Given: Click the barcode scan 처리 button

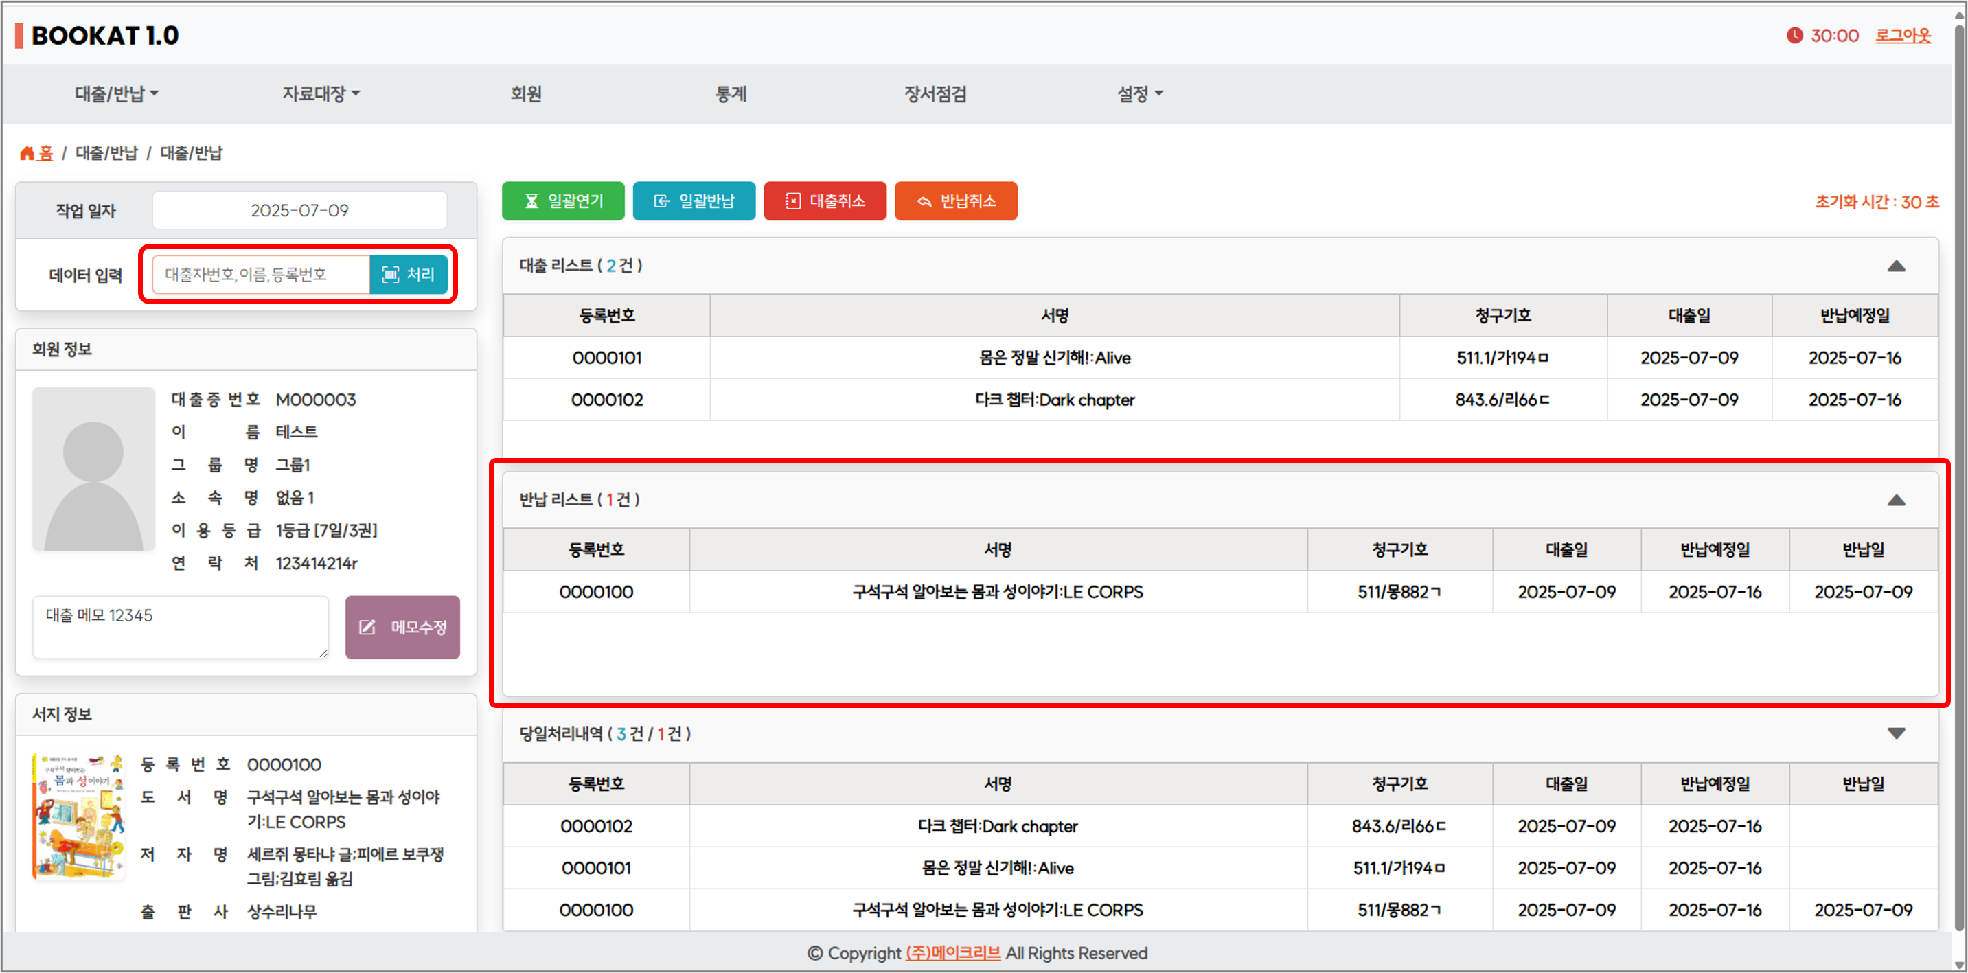Looking at the screenshot, I should [408, 274].
